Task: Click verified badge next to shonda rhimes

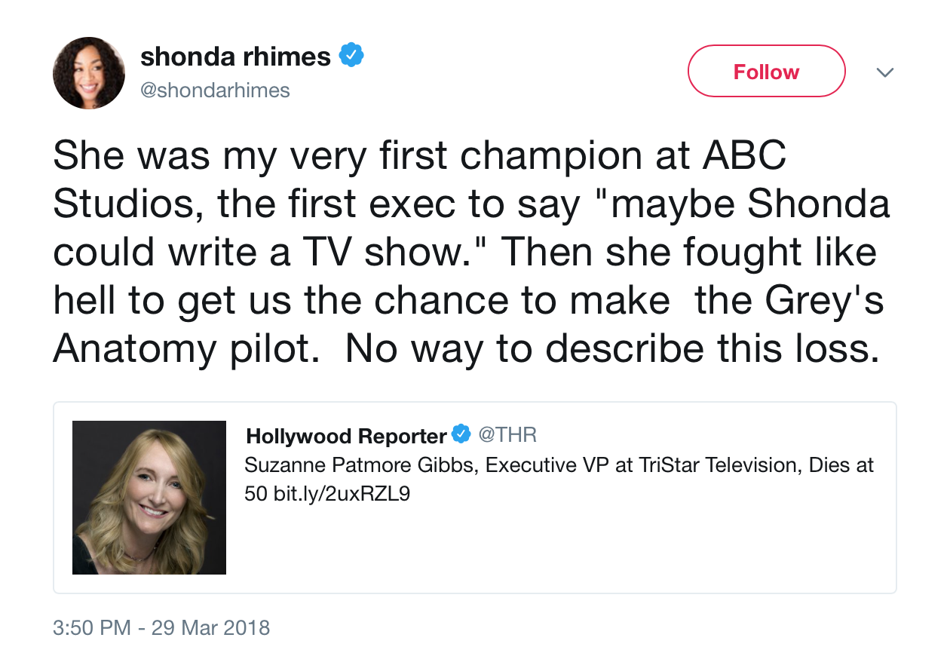Action: click(x=351, y=55)
